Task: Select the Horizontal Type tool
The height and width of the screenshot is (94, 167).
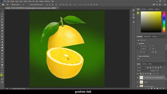Action: click(x=2, y=56)
